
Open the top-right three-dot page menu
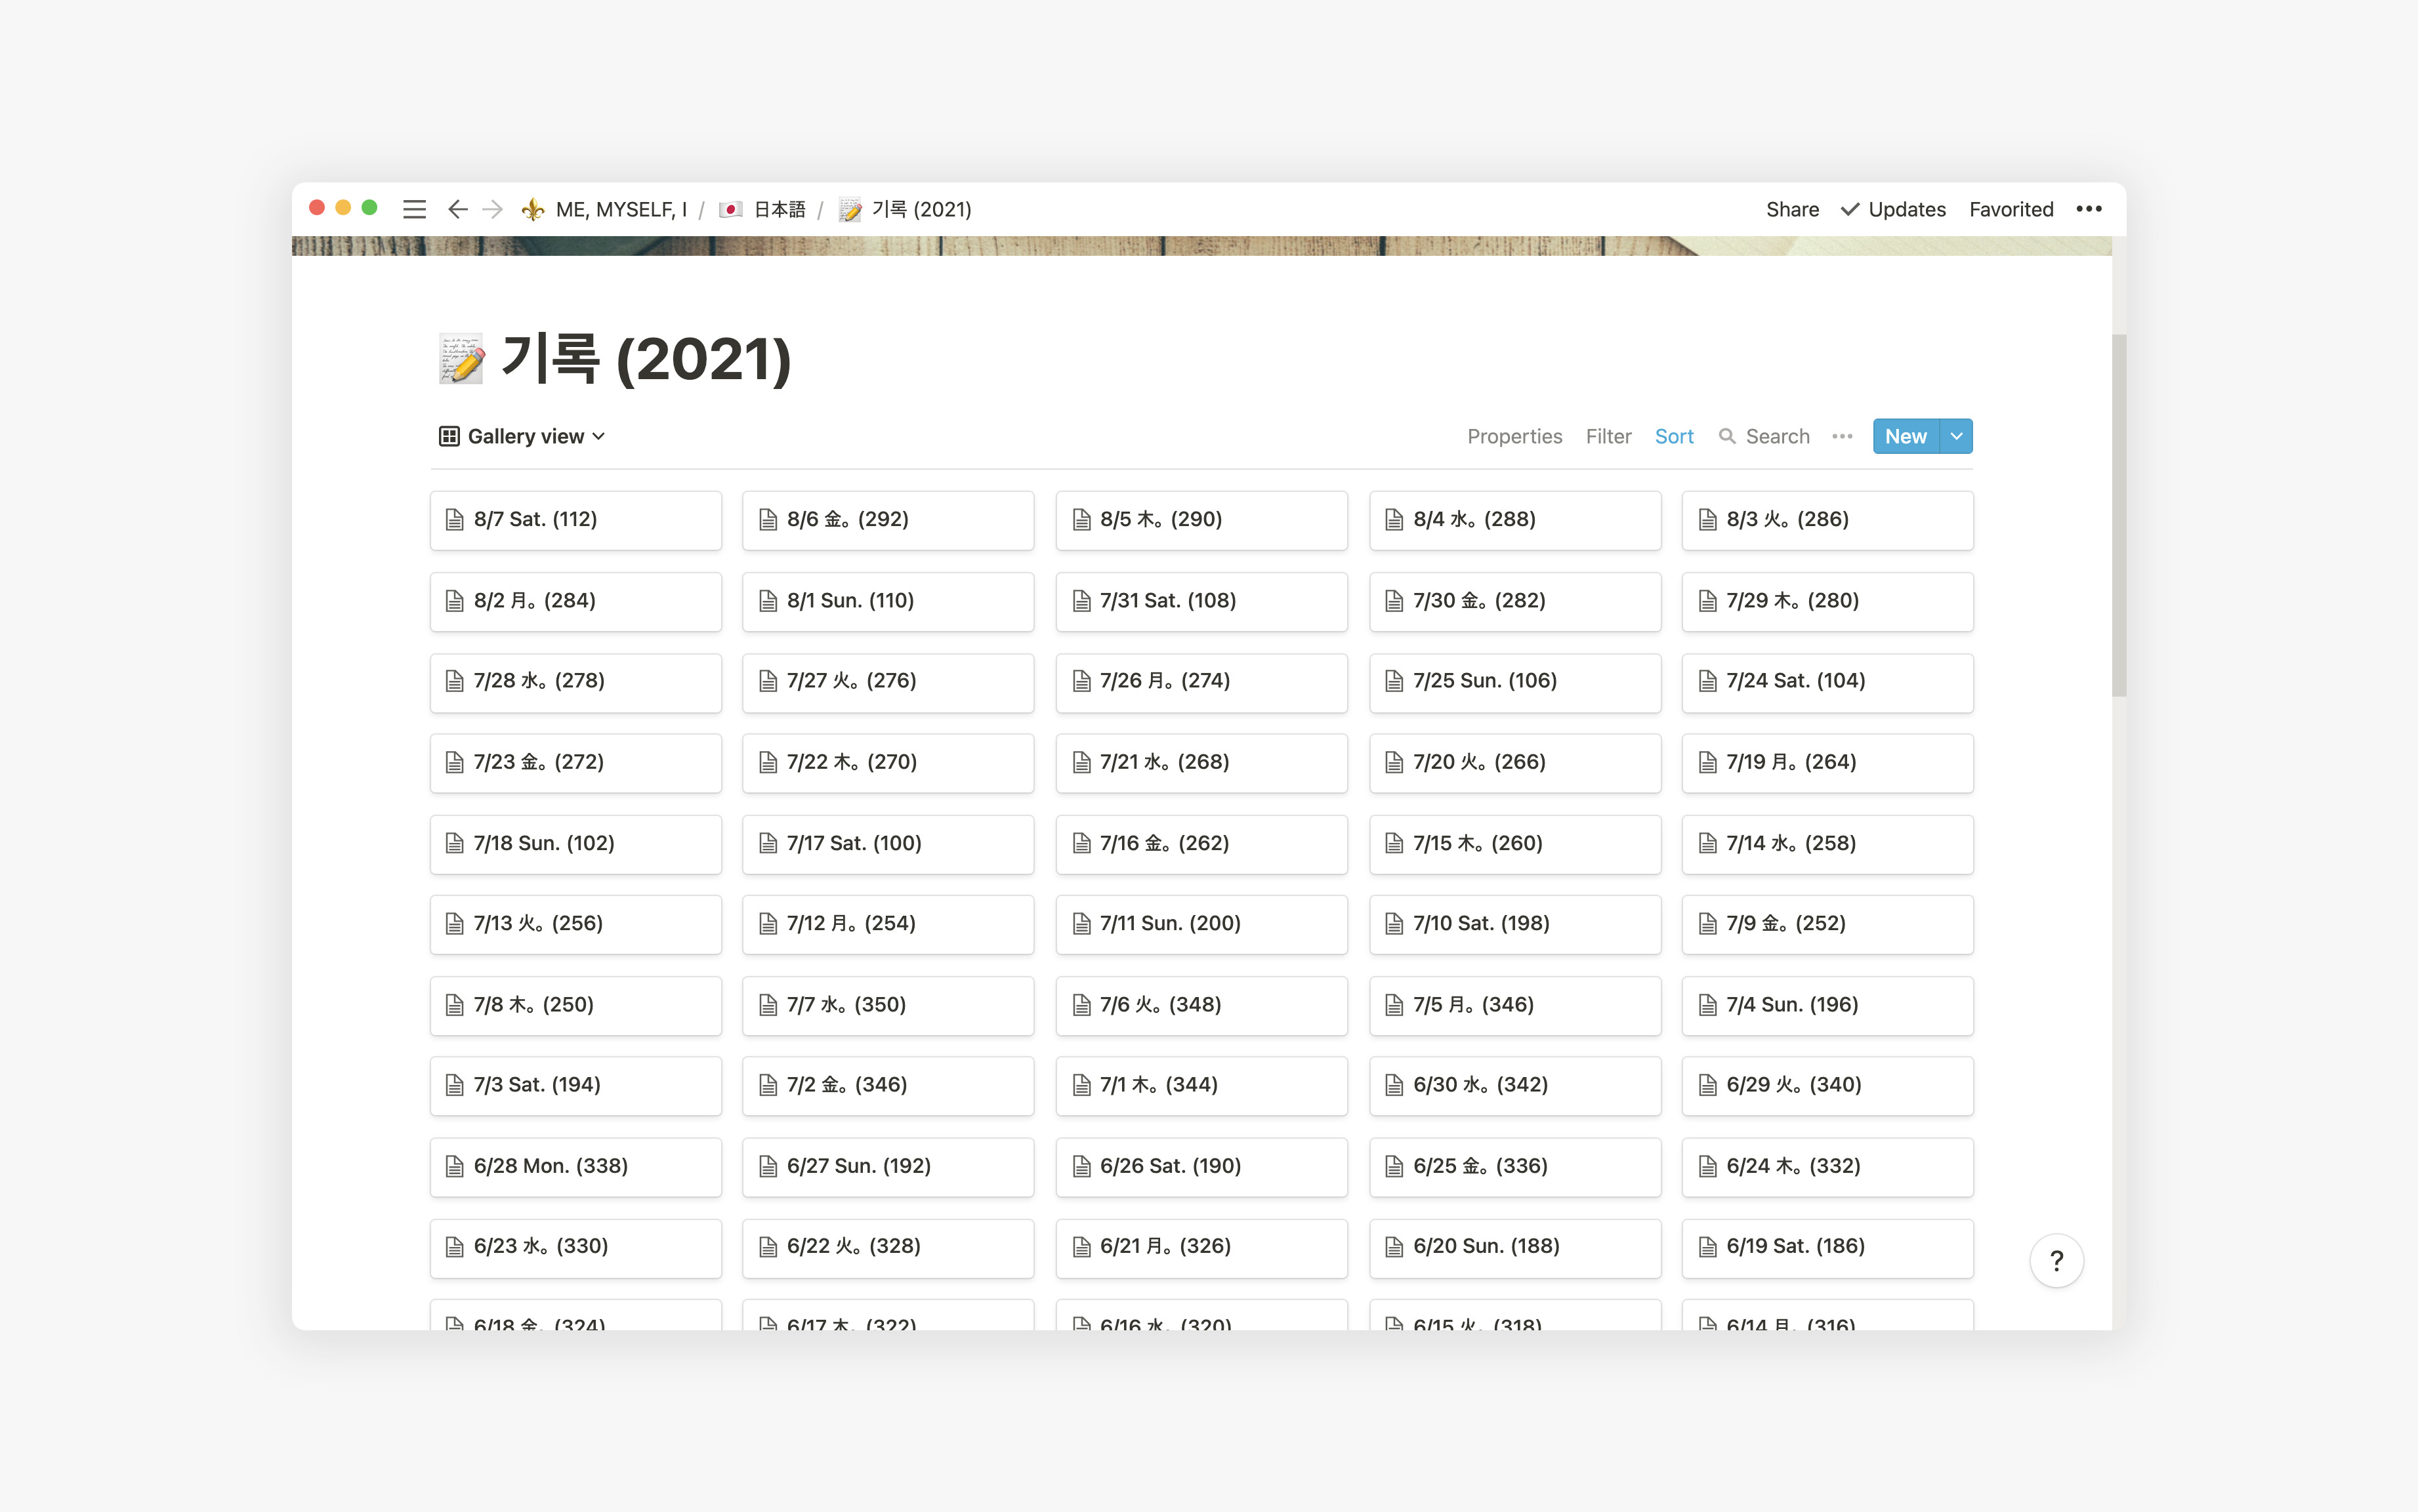click(2088, 209)
